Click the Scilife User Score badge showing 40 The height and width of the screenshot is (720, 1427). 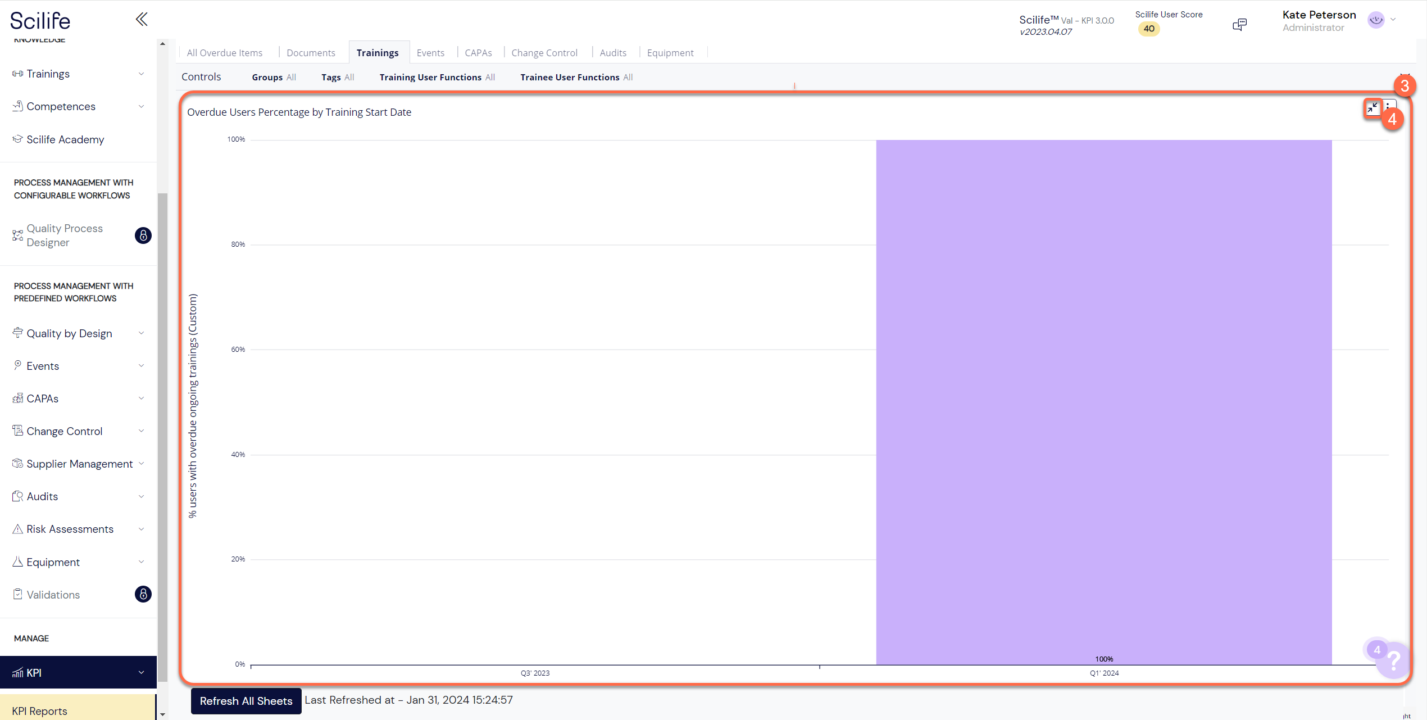tap(1149, 28)
